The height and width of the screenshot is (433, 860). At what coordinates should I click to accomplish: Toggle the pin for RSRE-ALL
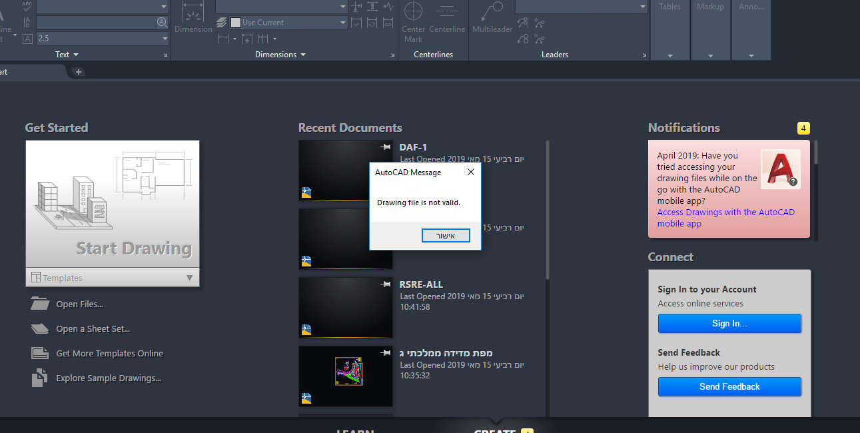click(x=385, y=284)
